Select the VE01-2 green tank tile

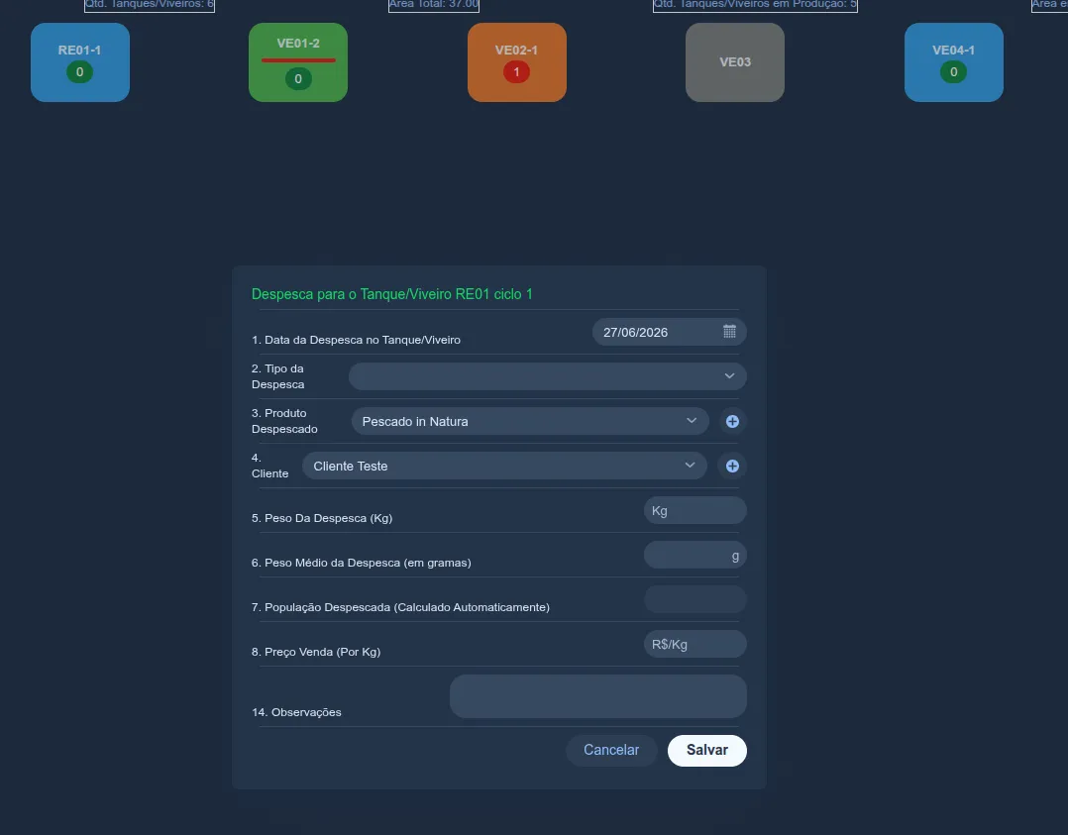298,62
